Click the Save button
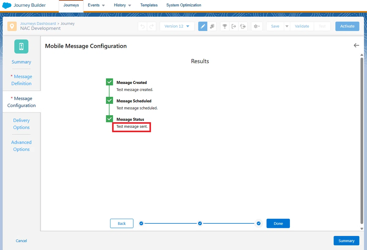 275,26
